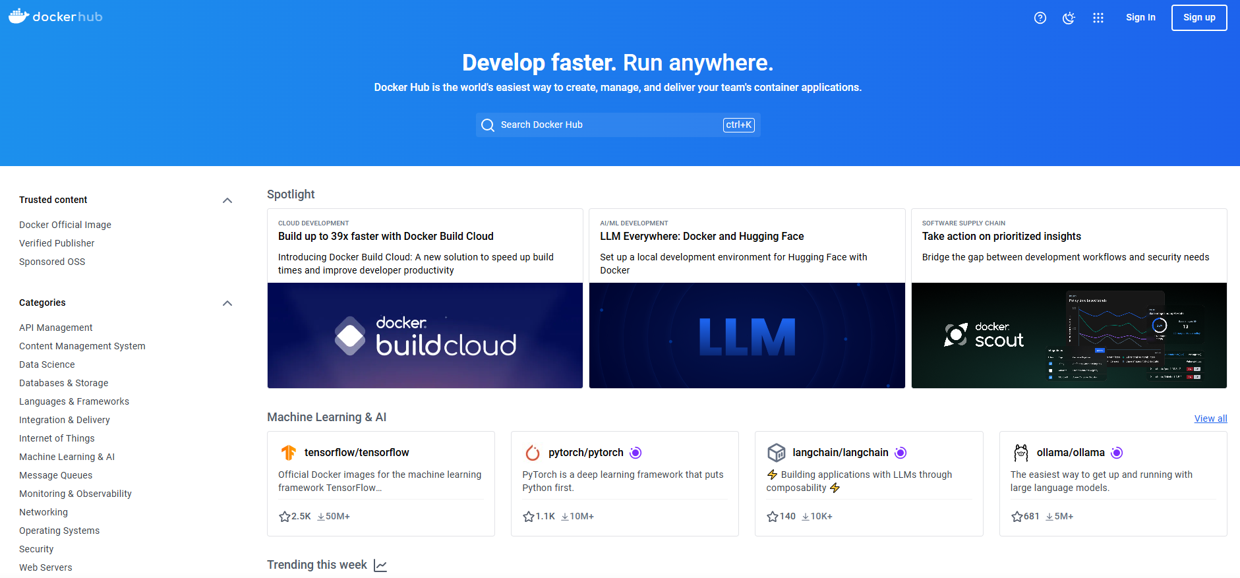The image size is (1240, 578).
Task: Click the Sign up button
Action: [1199, 18]
